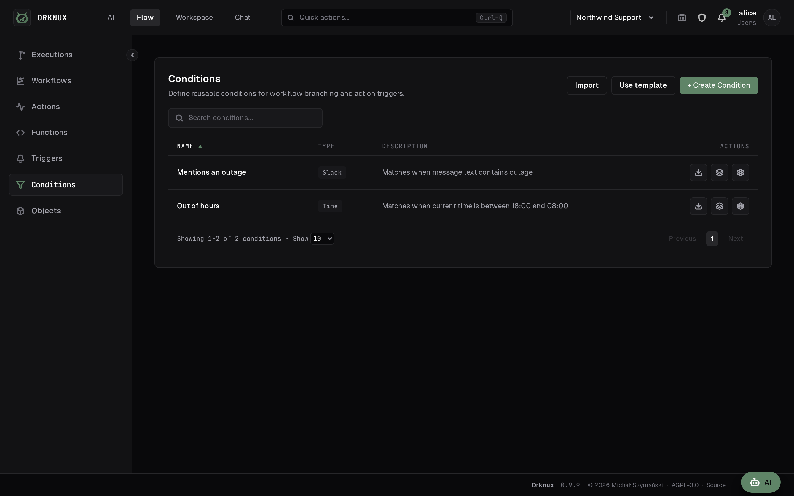This screenshot has width=794, height=496.
Task: Click Use template button
Action: (643, 85)
